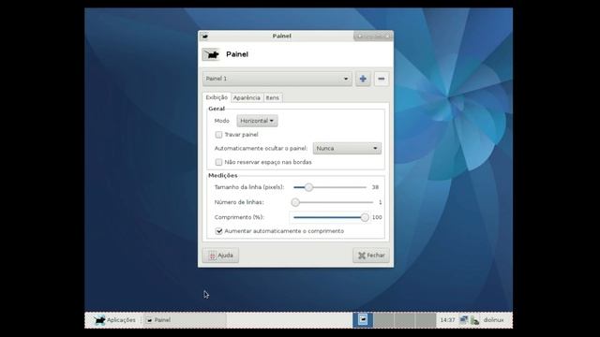Open the window menu icon in the Painel title bar
Screen dimensions: 600x337
click(x=204, y=37)
